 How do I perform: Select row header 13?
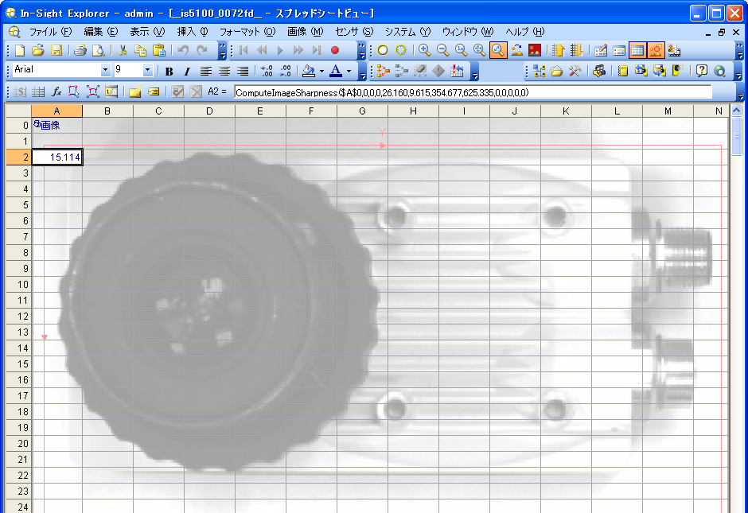click(x=25, y=332)
